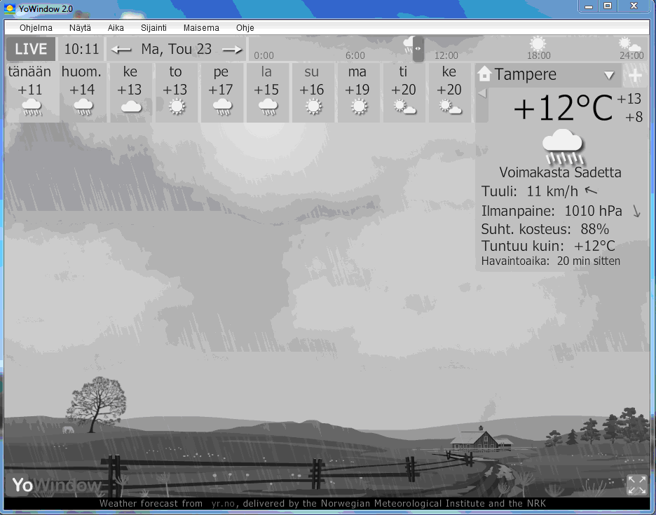Click the pressure trend down arrow

pyautogui.click(x=636, y=212)
